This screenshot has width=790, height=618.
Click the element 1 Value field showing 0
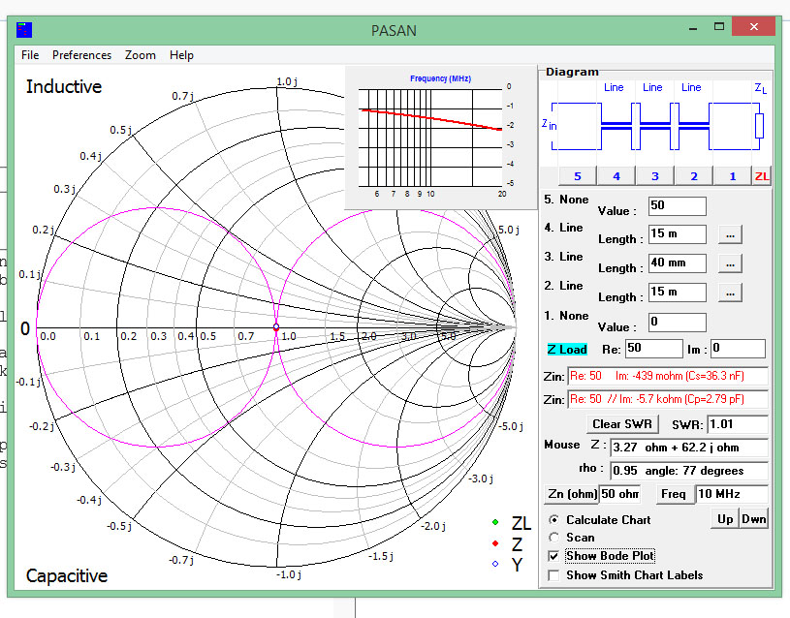pyautogui.click(x=678, y=323)
